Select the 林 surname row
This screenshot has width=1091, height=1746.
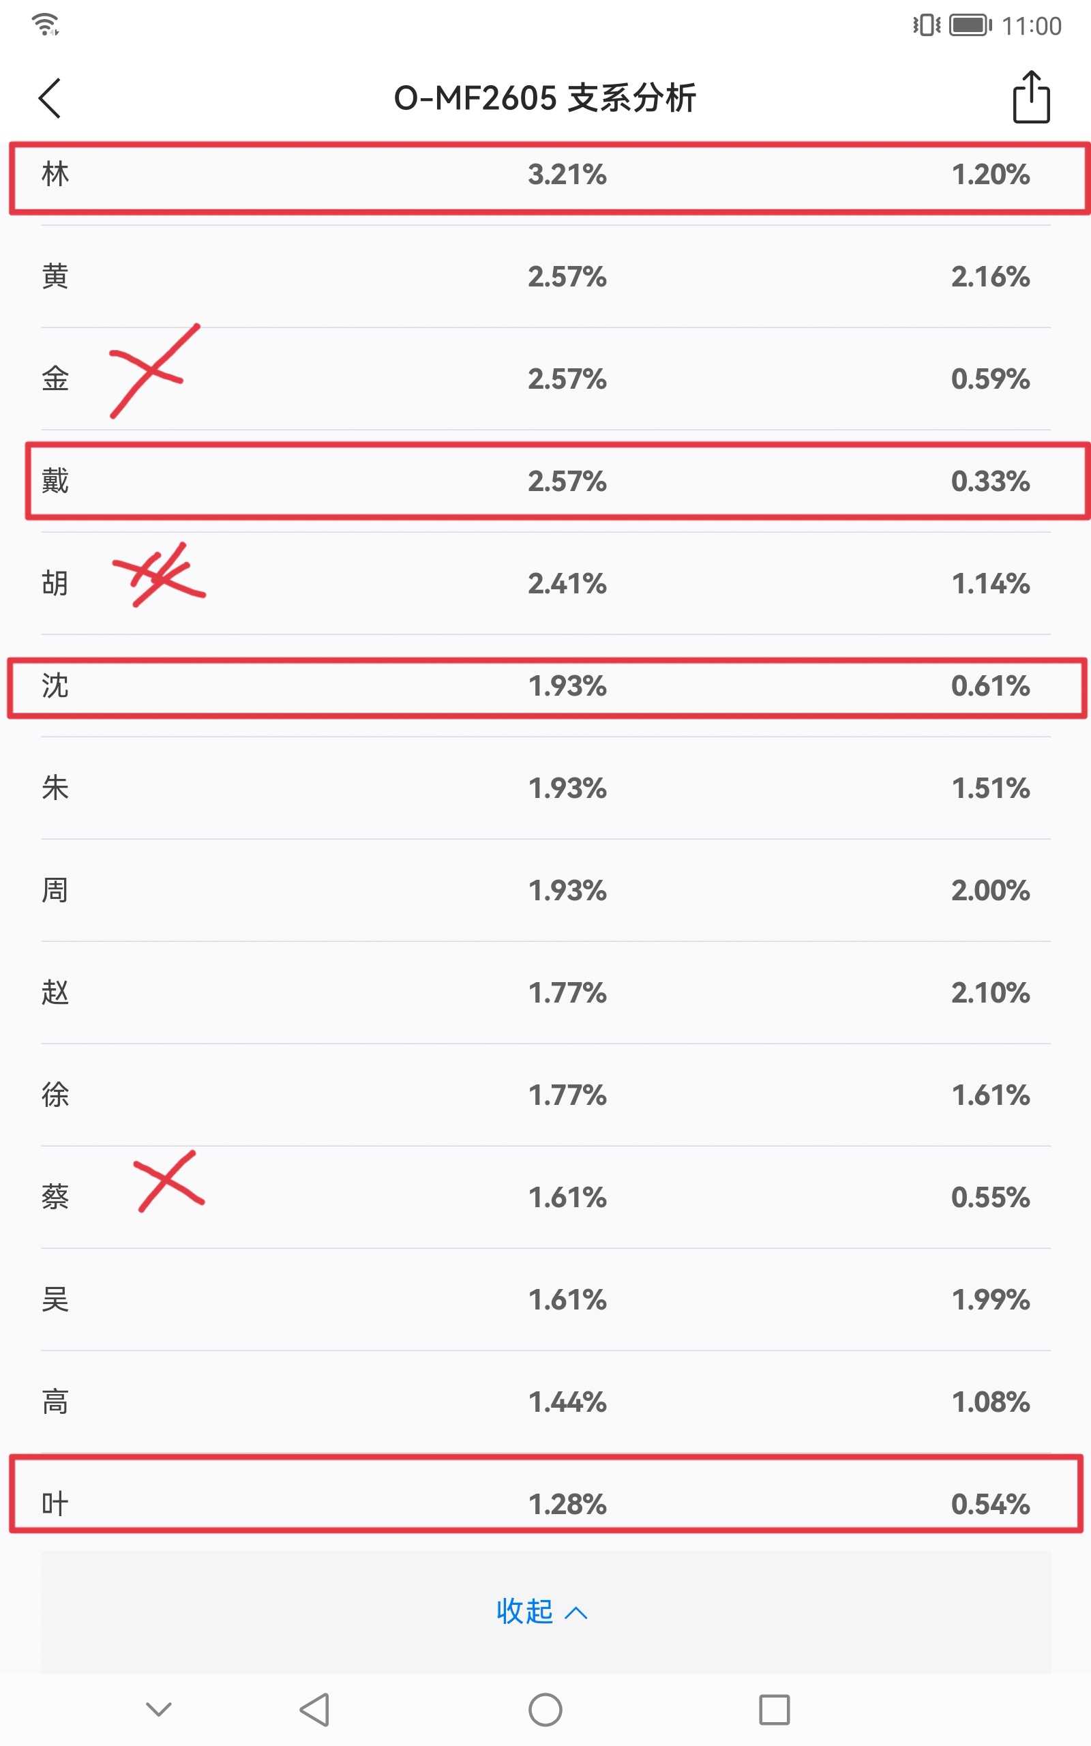click(x=545, y=175)
